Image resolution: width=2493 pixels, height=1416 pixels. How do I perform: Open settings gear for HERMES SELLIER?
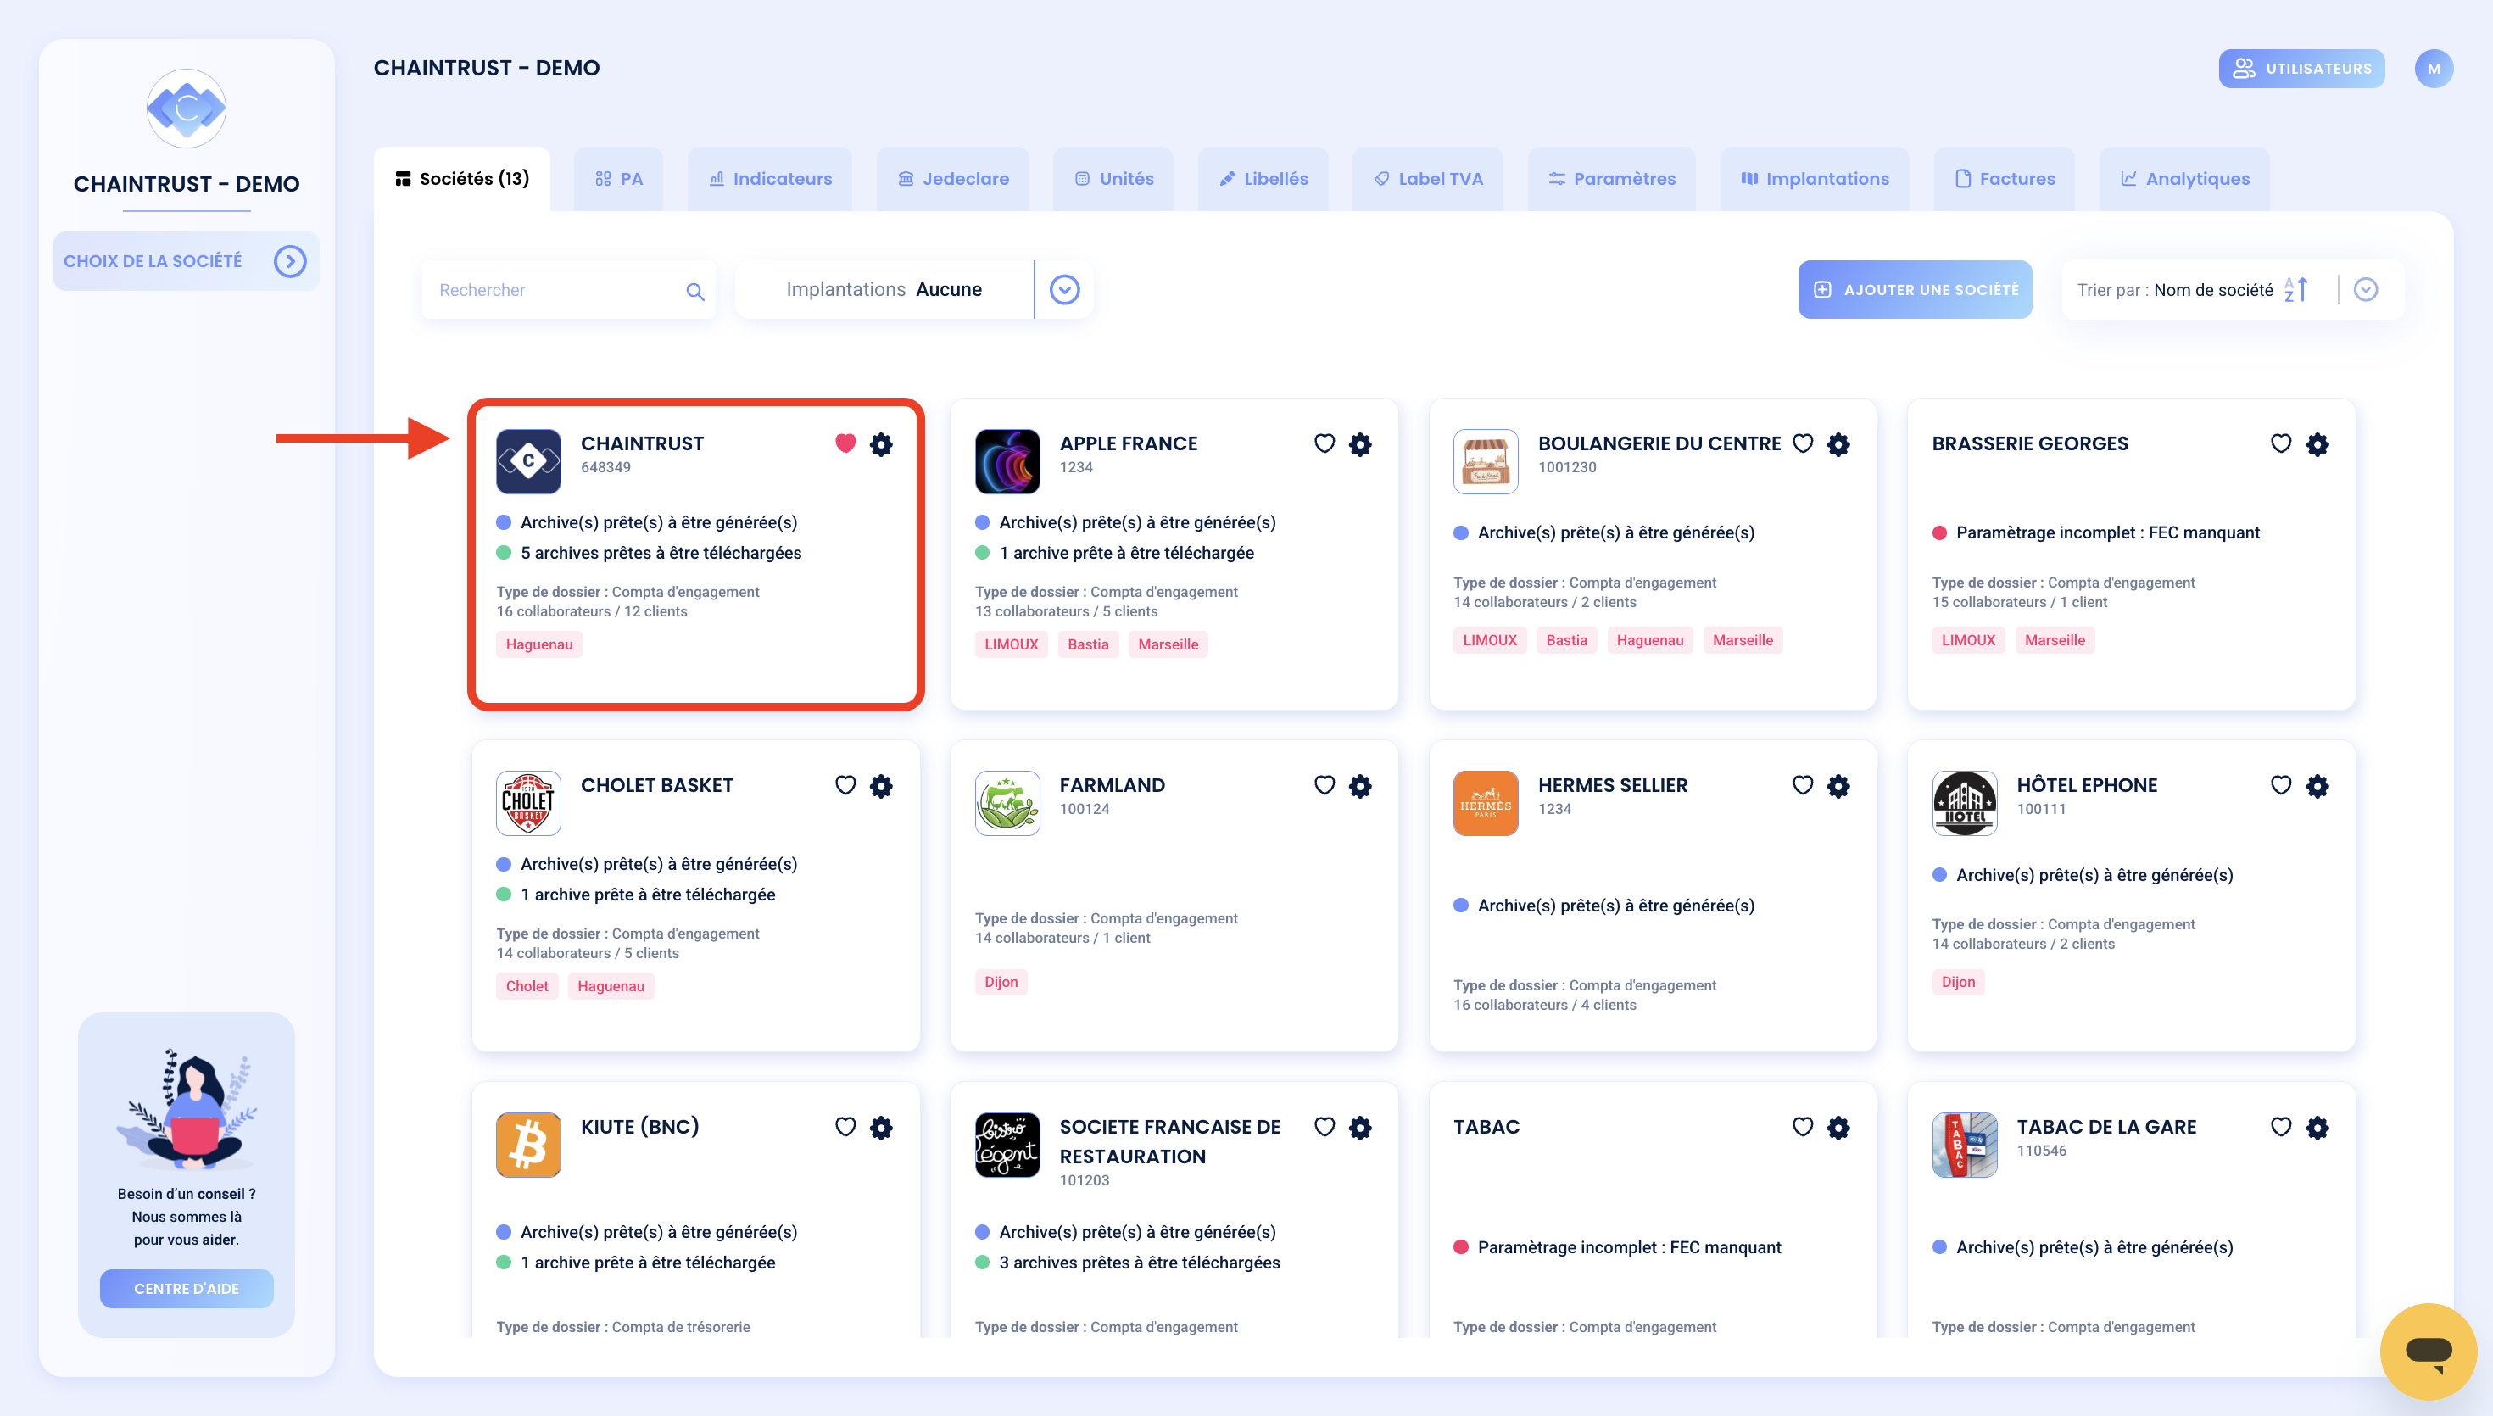(1838, 786)
